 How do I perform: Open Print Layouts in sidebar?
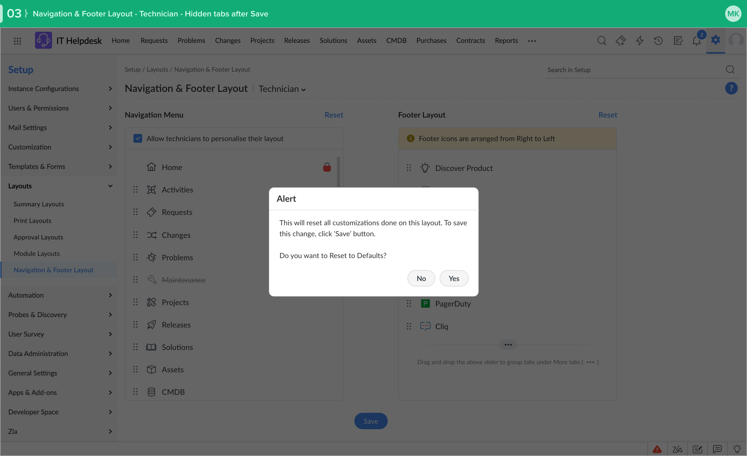[x=33, y=220]
